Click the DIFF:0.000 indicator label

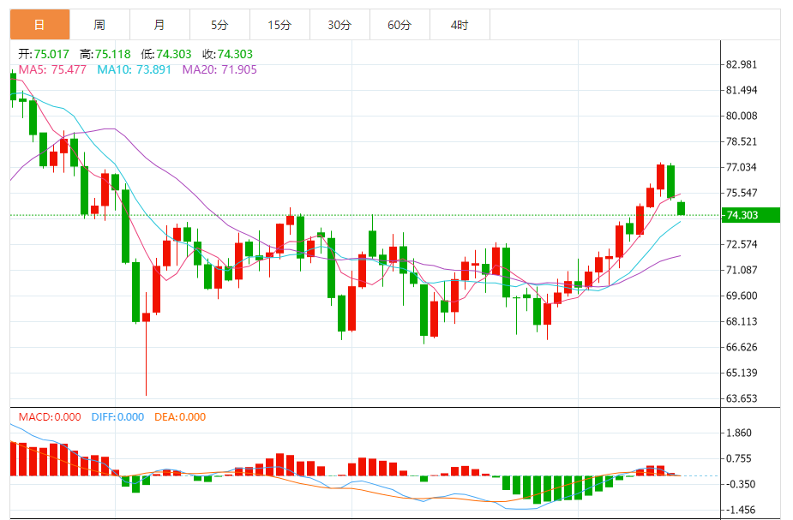click(x=117, y=417)
